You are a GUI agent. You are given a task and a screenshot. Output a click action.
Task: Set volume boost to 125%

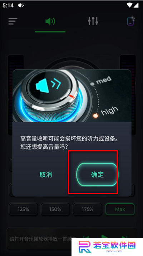pos(23,209)
